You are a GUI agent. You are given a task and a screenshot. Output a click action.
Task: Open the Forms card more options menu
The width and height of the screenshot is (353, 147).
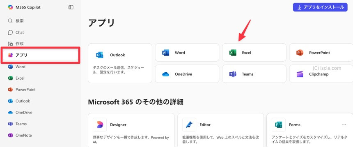point(344,125)
